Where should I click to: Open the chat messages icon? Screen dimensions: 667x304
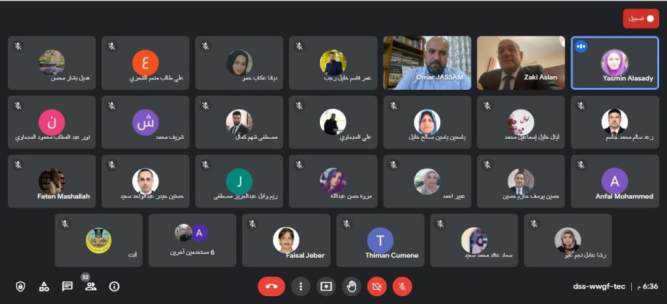click(x=67, y=286)
